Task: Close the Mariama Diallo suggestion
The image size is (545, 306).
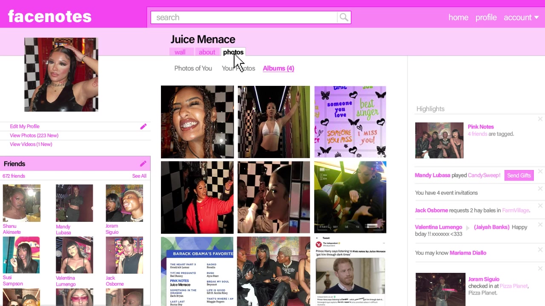Action: pos(540,249)
